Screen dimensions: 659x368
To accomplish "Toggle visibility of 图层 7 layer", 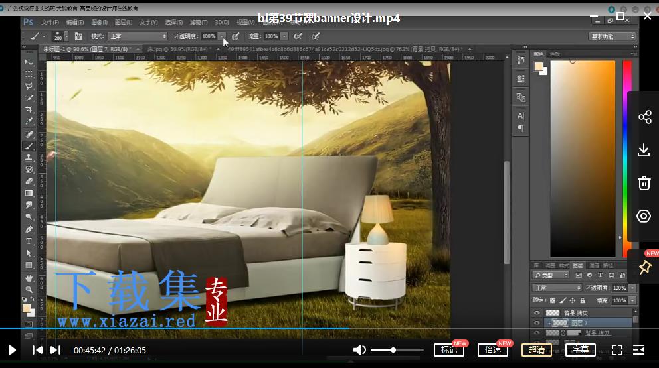I will coord(537,323).
